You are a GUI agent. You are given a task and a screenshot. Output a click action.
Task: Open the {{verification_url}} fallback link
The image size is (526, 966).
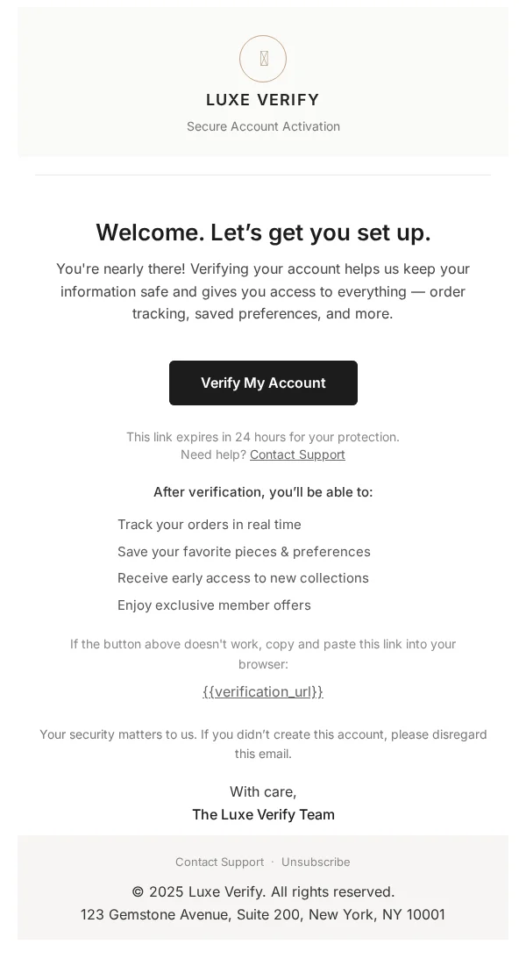coord(263,692)
